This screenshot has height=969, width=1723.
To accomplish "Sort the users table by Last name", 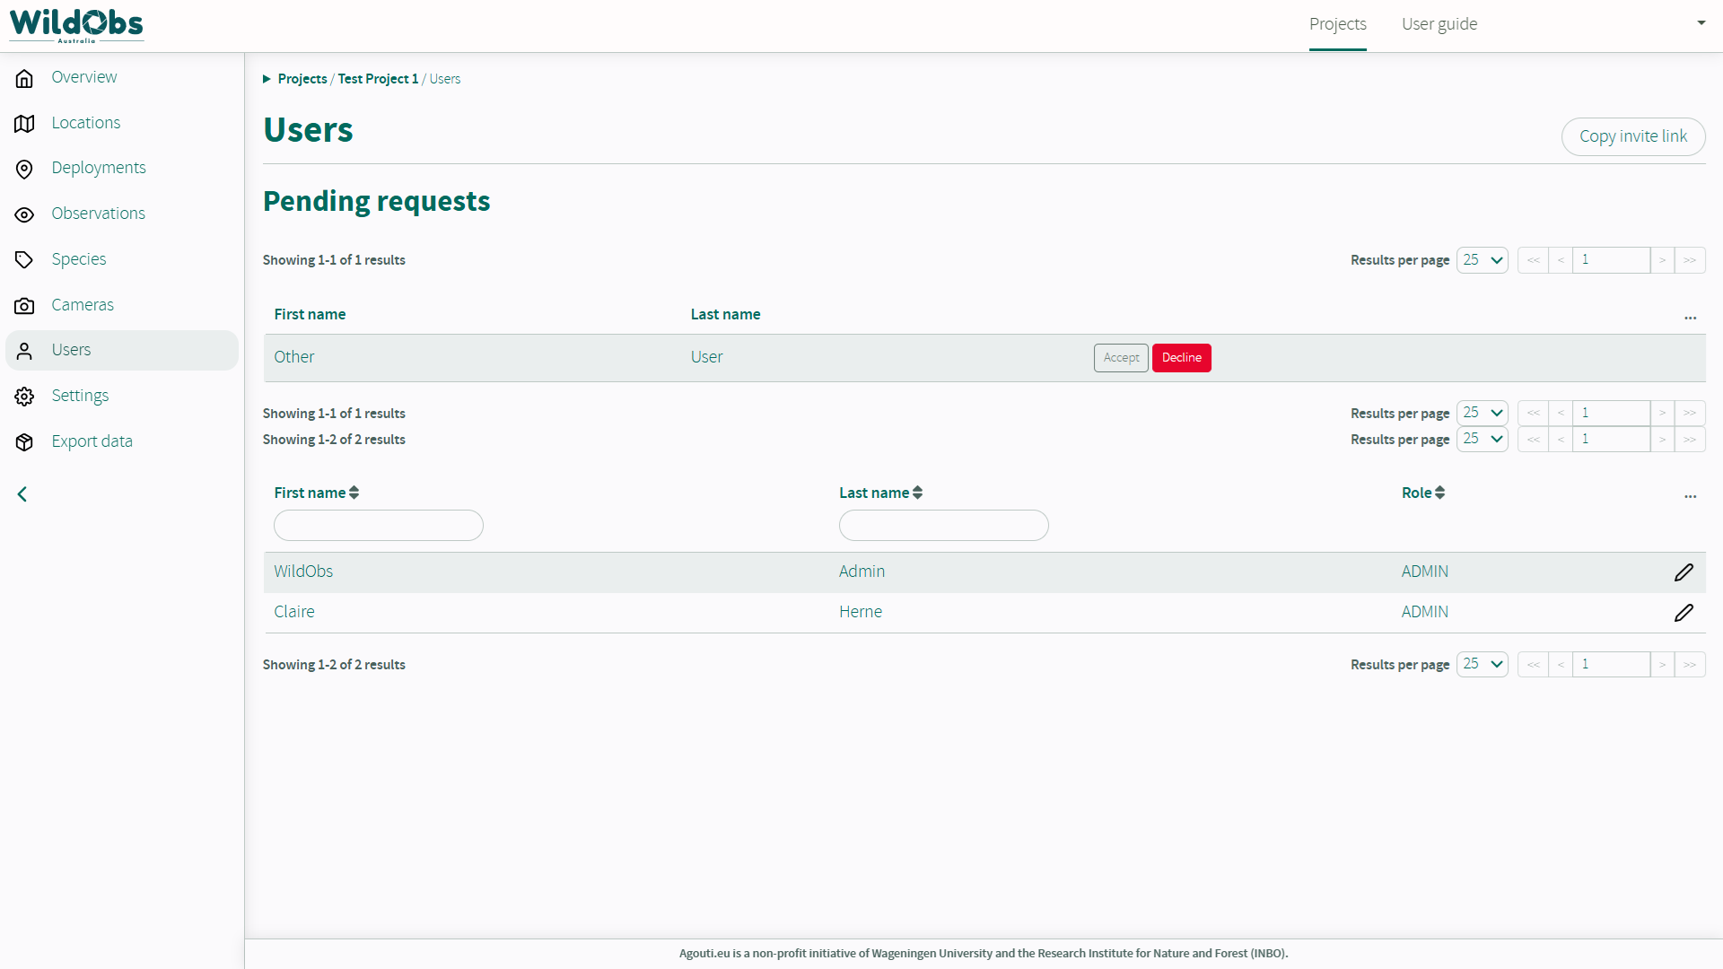I will (x=880, y=493).
